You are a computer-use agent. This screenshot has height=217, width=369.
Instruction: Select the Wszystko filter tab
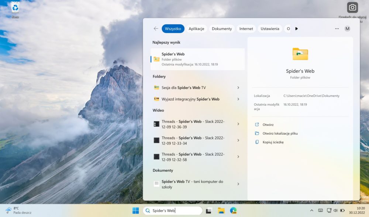(173, 29)
